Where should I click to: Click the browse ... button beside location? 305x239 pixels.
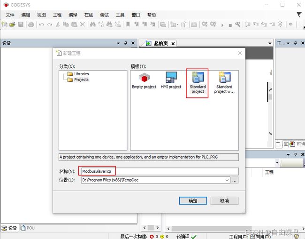235,180
